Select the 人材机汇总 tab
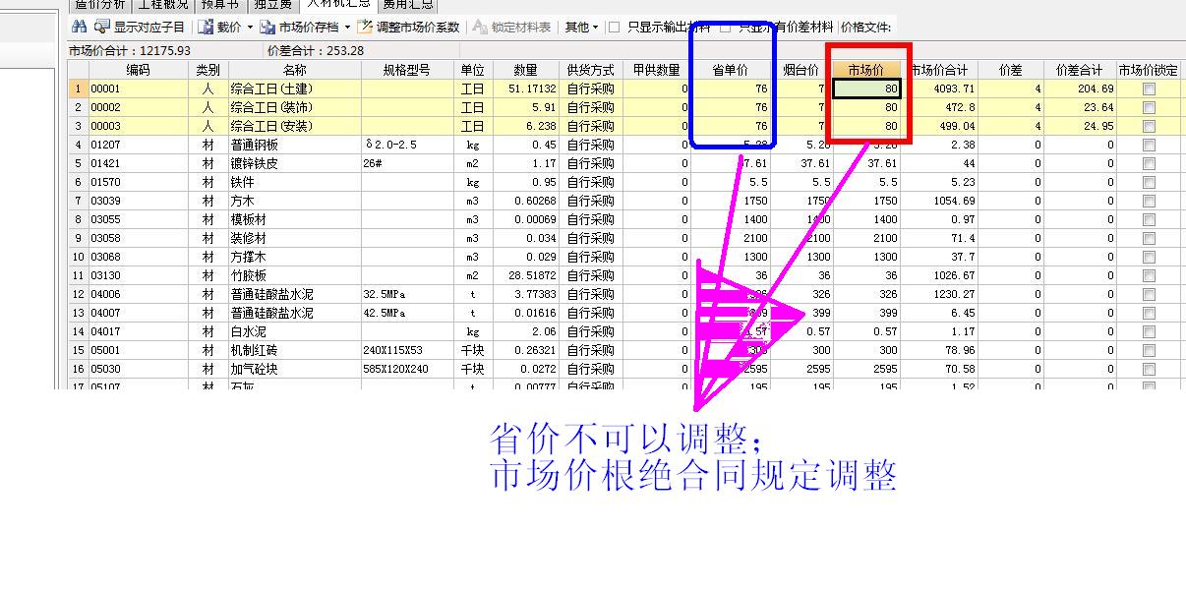Image resolution: width=1186 pixels, height=590 pixels. [x=338, y=4]
